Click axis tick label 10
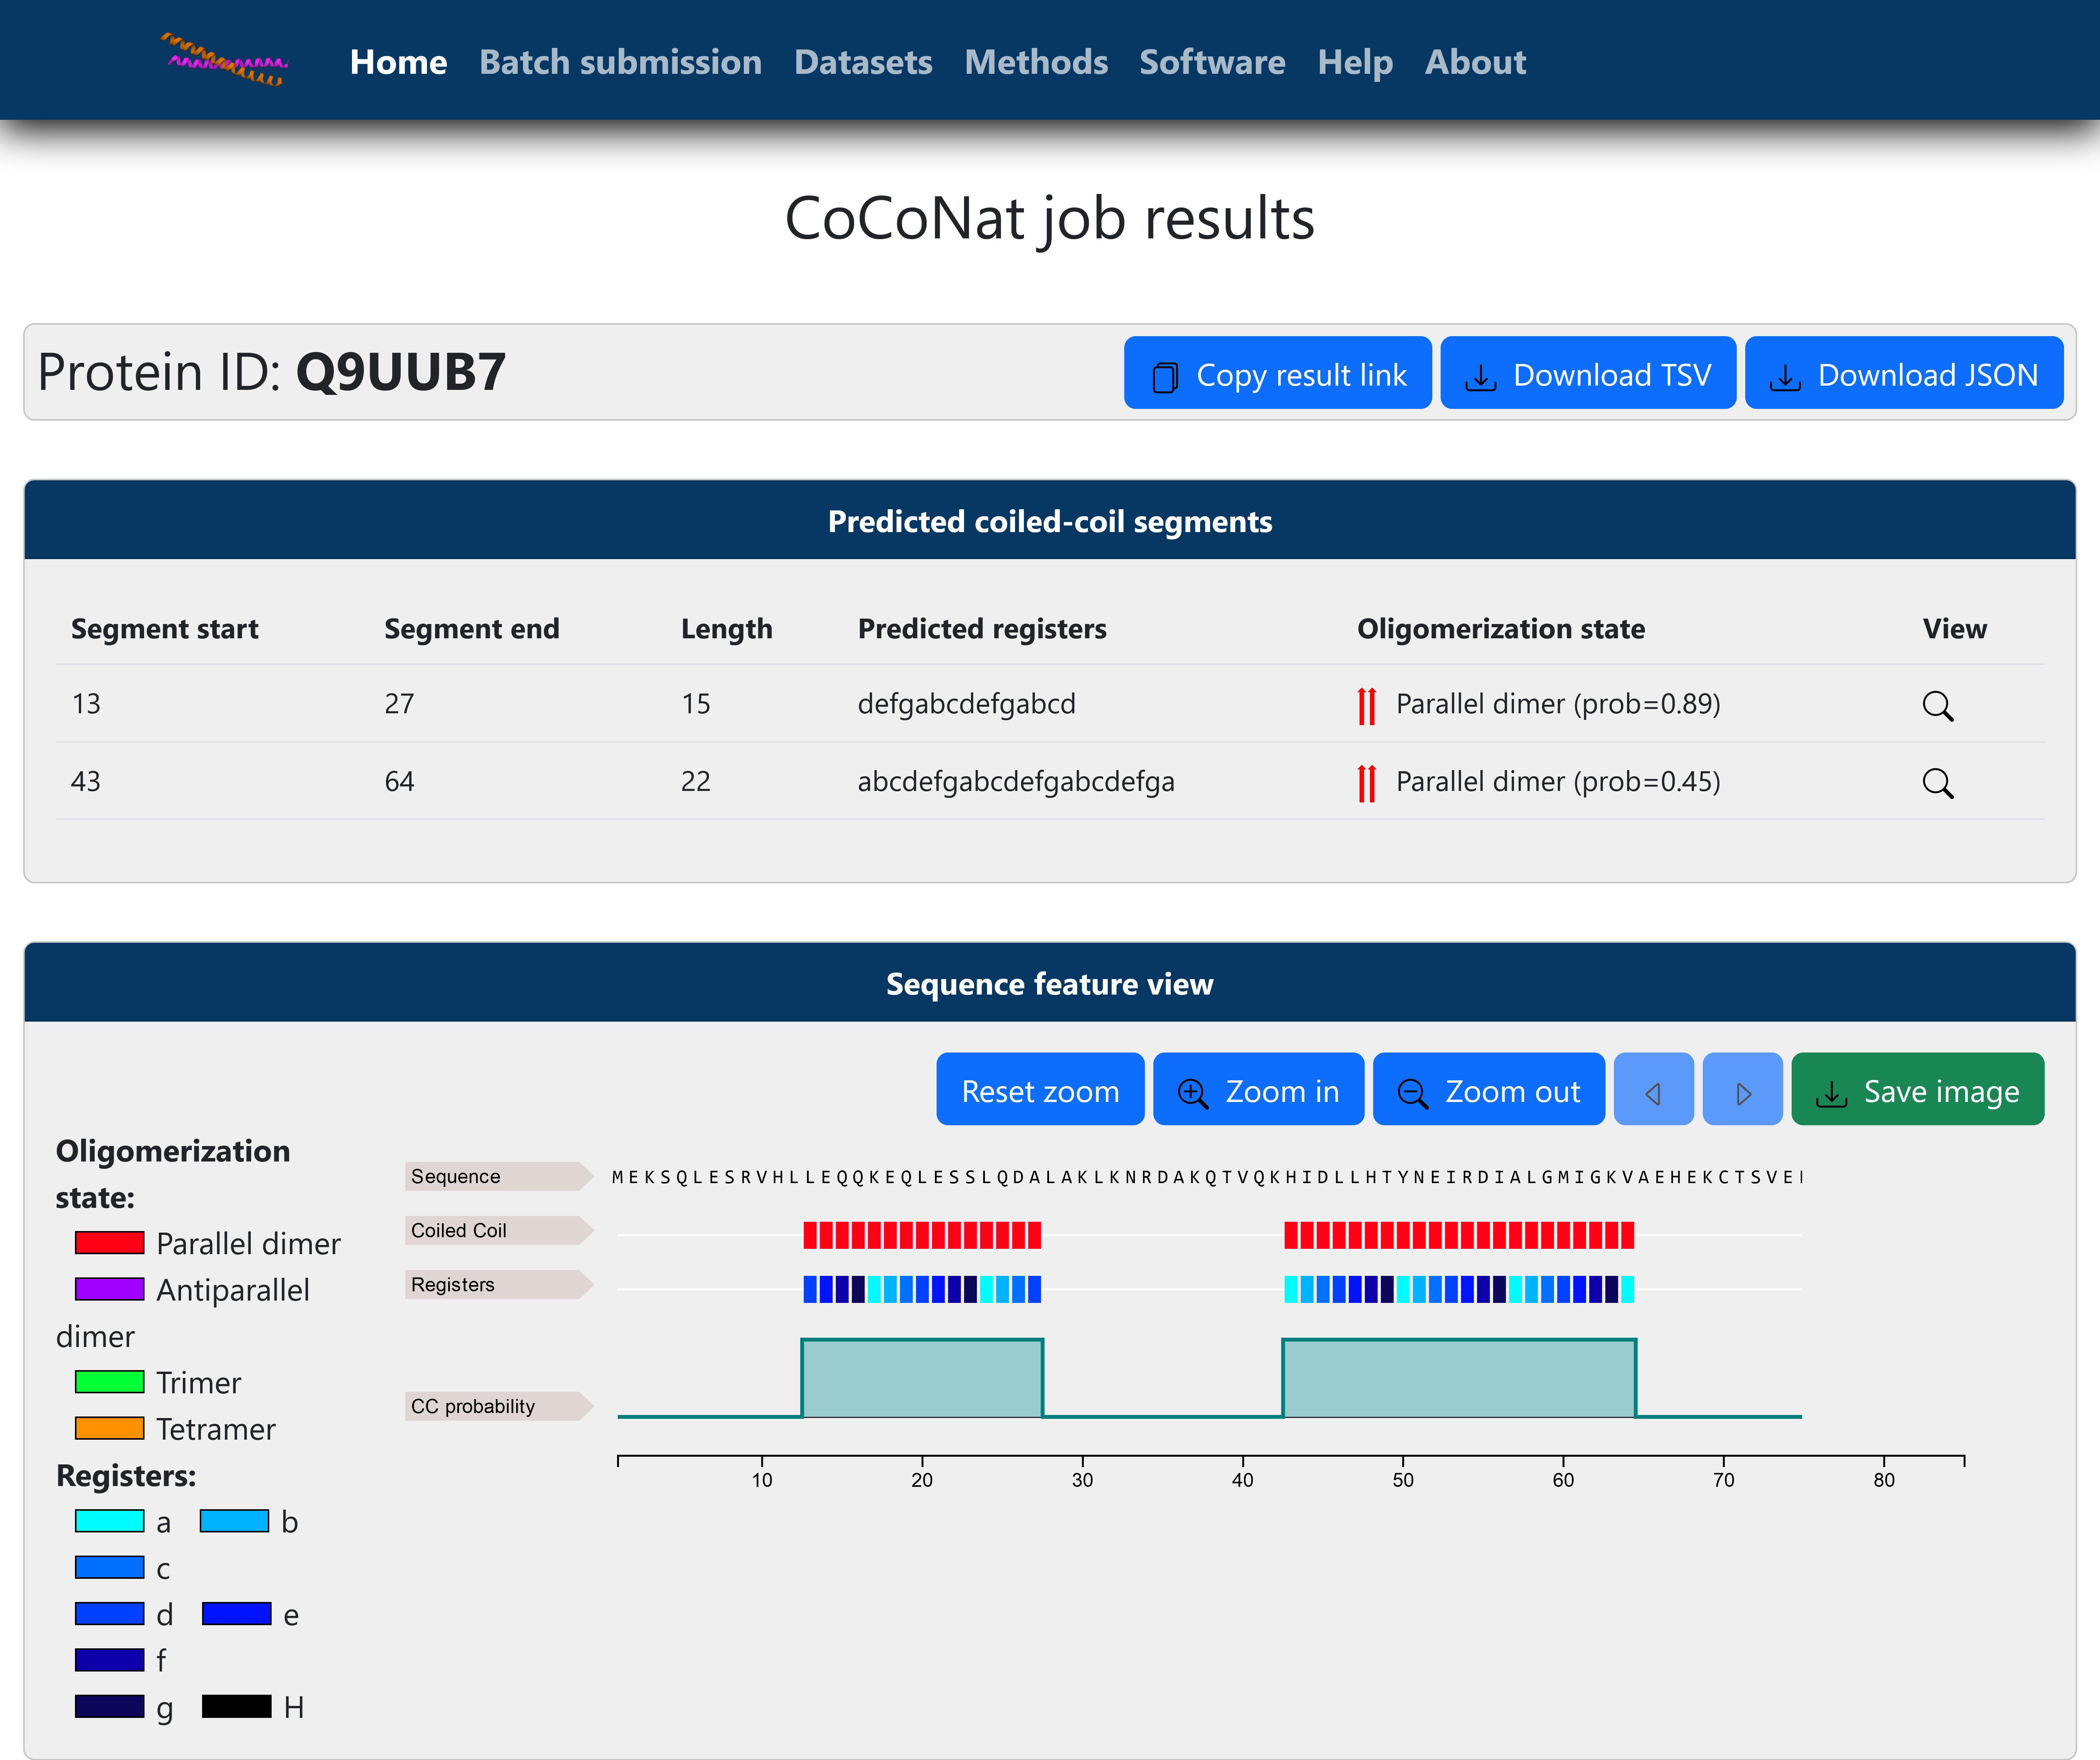This screenshot has height=1760, width=2100. point(762,1480)
